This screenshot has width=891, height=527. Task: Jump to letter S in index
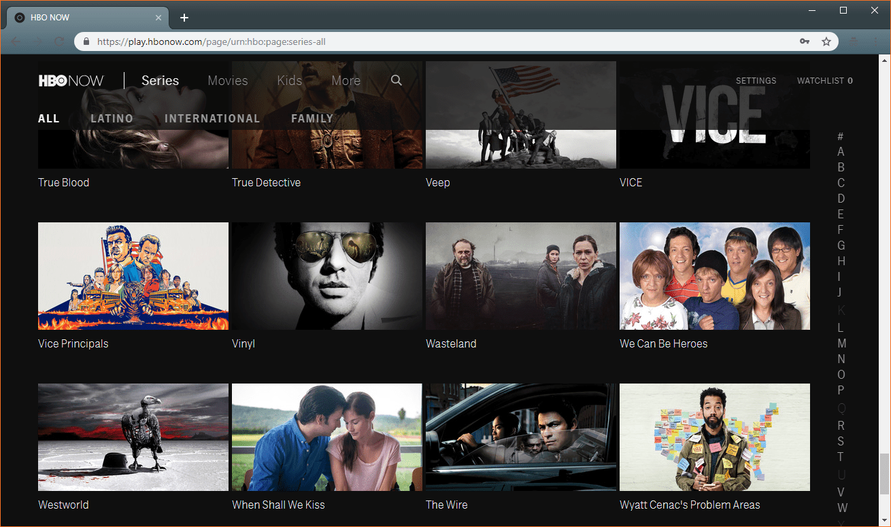click(x=841, y=441)
